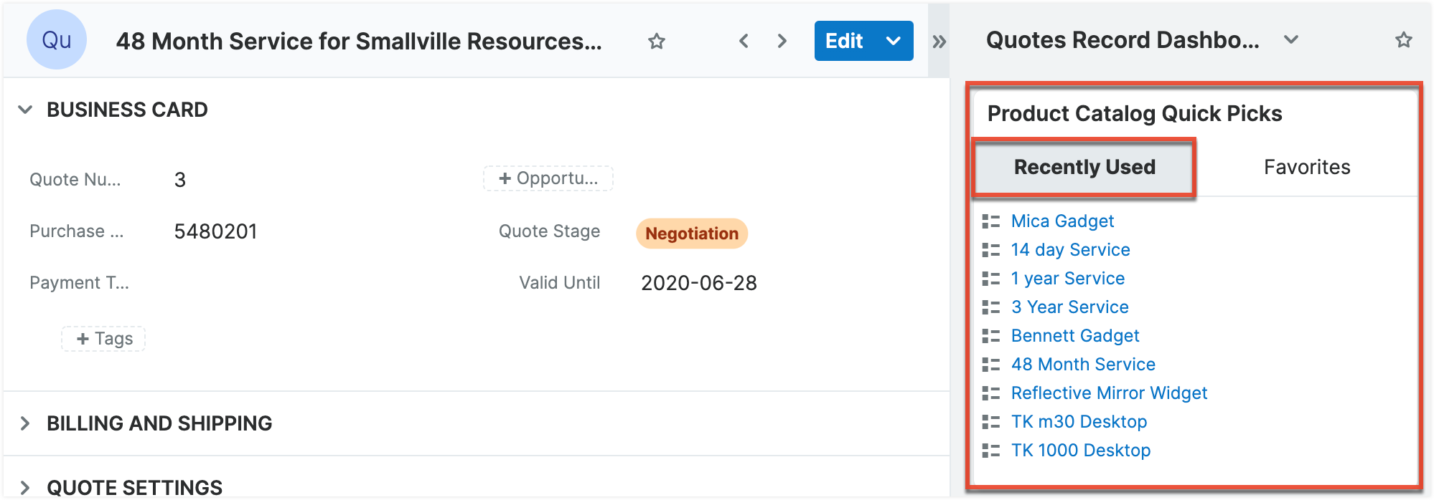The image size is (1434, 500).
Task: Click the Negotiation quote stage badge
Action: click(x=691, y=234)
